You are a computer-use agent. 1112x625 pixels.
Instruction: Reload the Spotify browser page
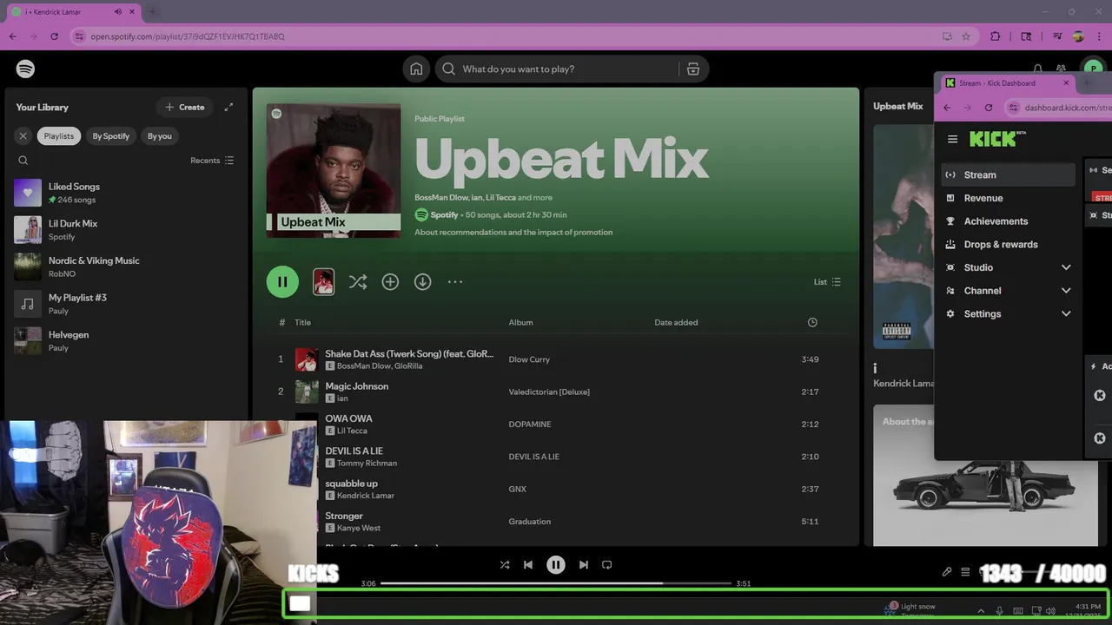click(x=54, y=36)
